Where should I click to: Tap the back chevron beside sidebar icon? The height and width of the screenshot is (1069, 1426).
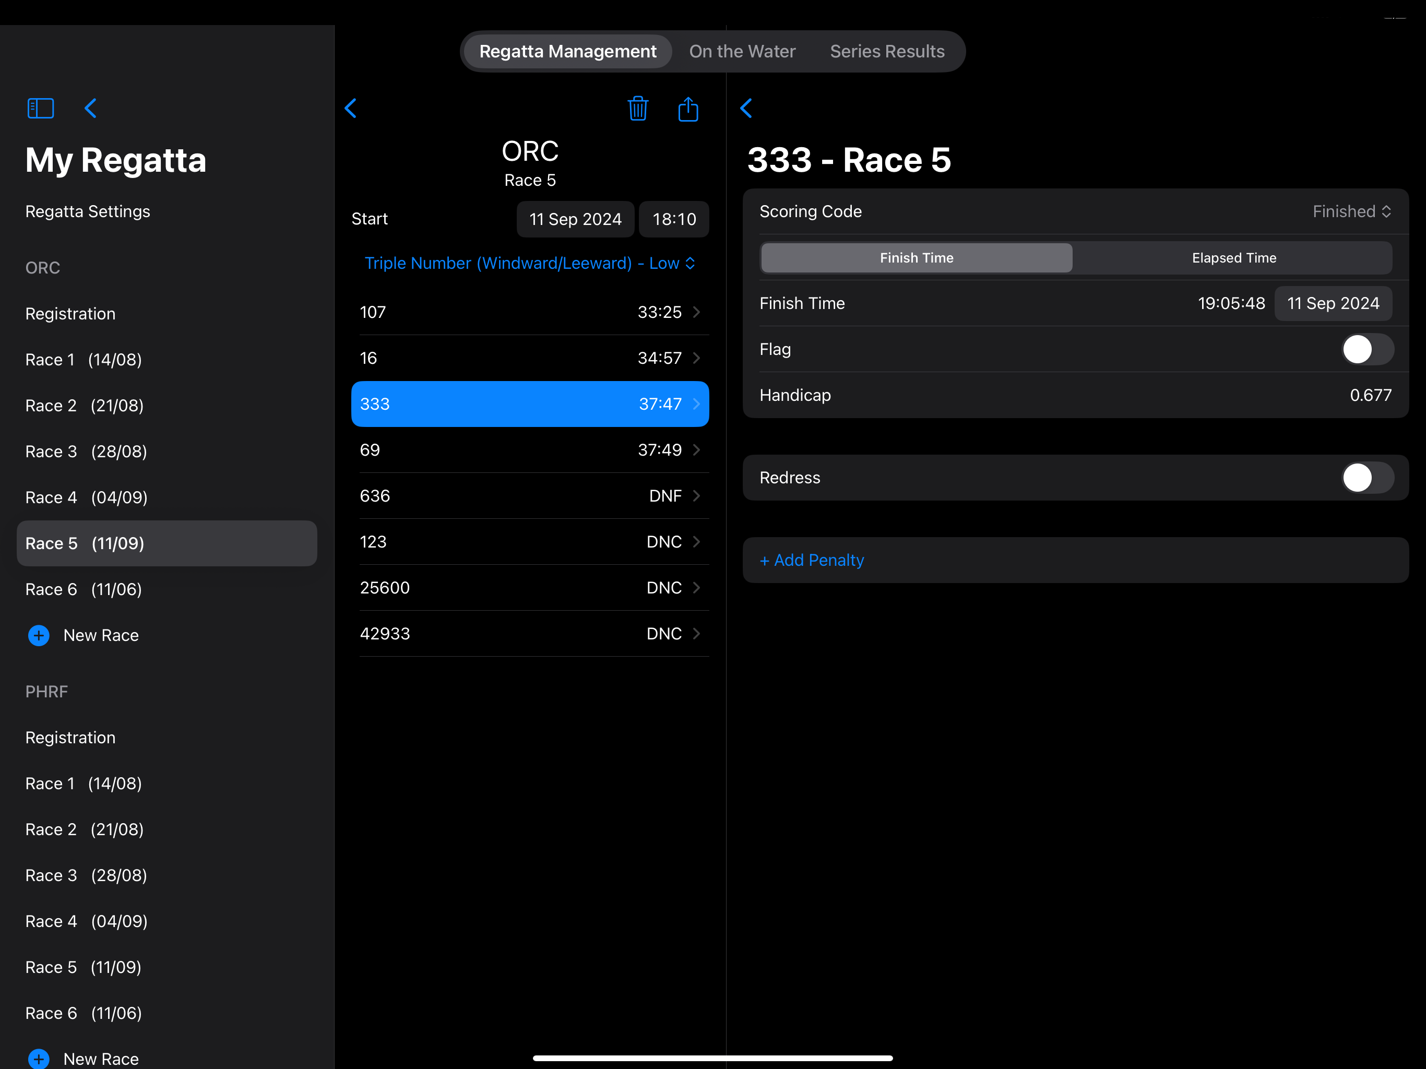click(x=91, y=109)
